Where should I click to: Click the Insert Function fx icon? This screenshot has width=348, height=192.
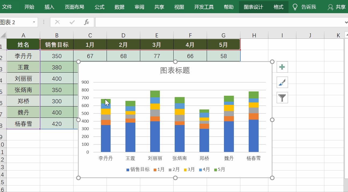coord(86,22)
